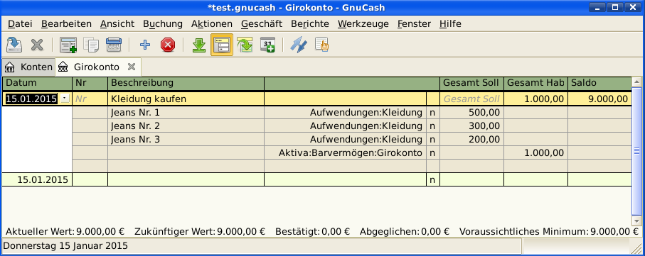Click the Jump to account icon
This screenshot has height=256, width=645.
[245, 45]
